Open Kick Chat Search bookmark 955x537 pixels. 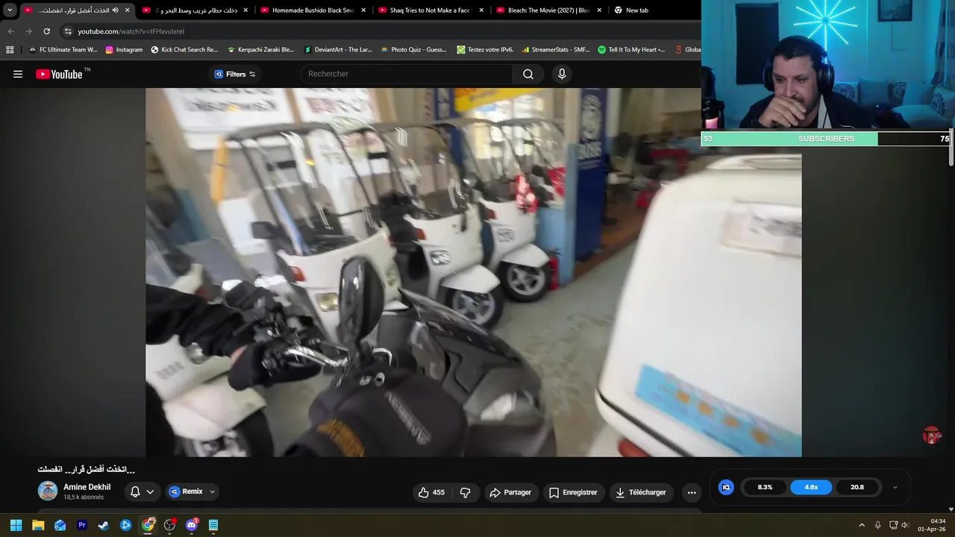(x=184, y=50)
